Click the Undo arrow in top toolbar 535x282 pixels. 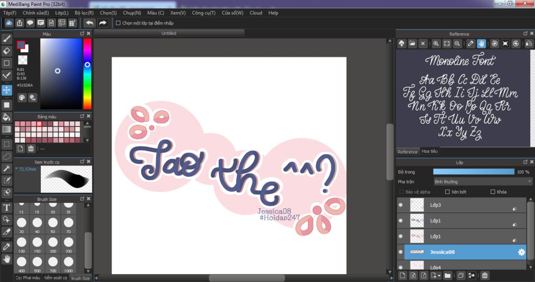(89, 23)
